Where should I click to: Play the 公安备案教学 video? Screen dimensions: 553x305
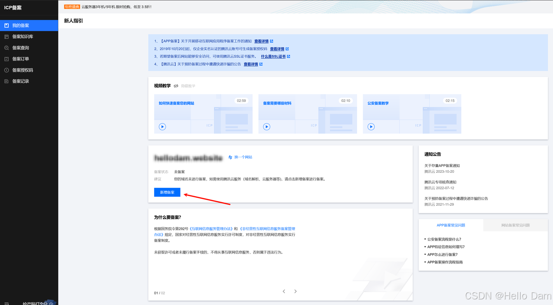pyautogui.click(x=371, y=127)
